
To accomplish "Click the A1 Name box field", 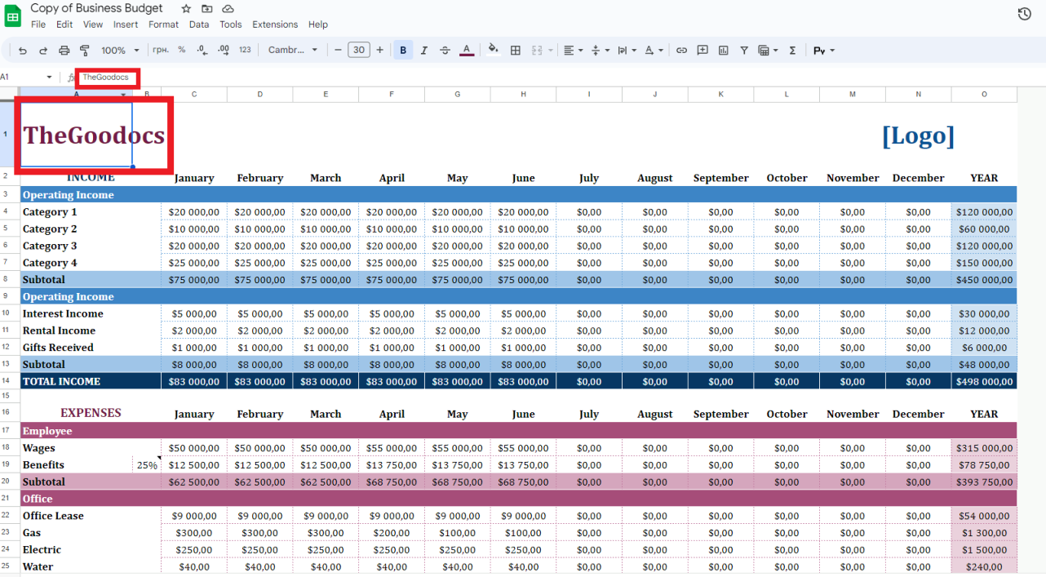I will pyautogui.click(x=20, y=77).
